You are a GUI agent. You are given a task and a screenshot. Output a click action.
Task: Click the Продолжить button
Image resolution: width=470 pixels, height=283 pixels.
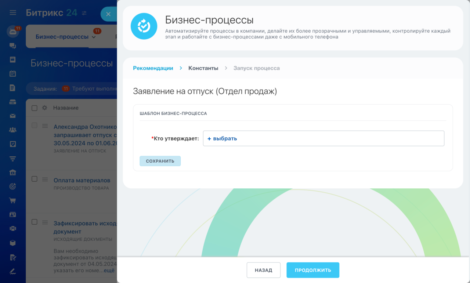tap(313, 270)
